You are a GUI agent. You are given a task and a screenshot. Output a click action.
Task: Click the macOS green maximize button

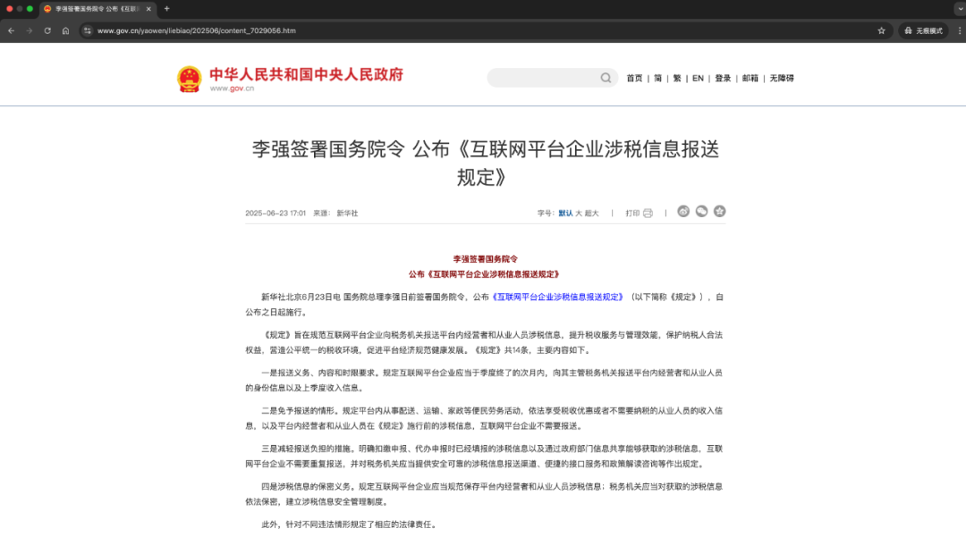pos(30,9)
